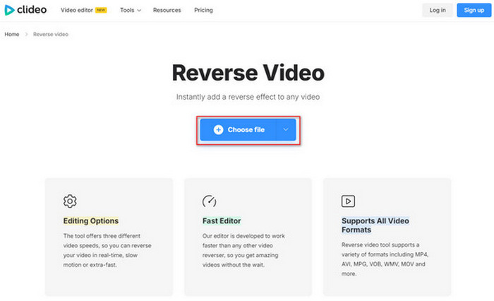The width and height of the screenshot is (494, 301).
Task: Click the 'Our editor is developed' description
Action: pyautogui.click(x=243, y=250)
